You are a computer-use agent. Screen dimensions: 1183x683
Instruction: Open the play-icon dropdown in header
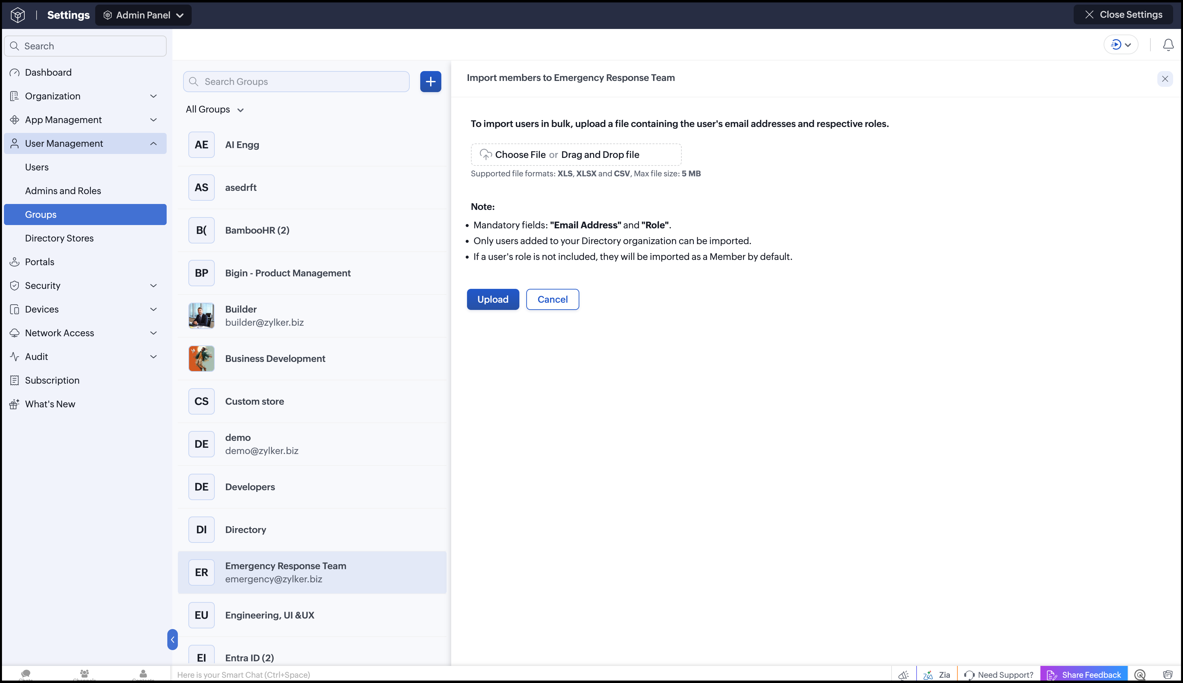coord(1120,44)
